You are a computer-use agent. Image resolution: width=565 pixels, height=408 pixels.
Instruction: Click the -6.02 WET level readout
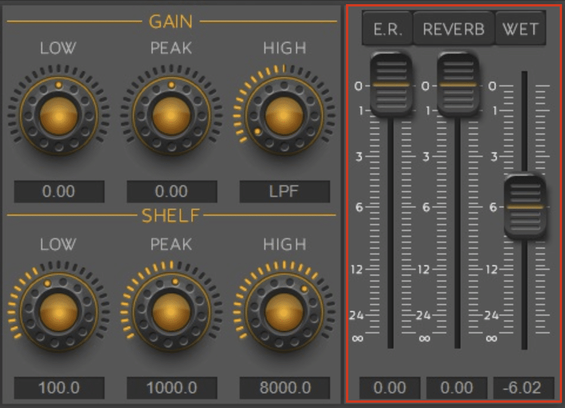[x=524, y=388]
